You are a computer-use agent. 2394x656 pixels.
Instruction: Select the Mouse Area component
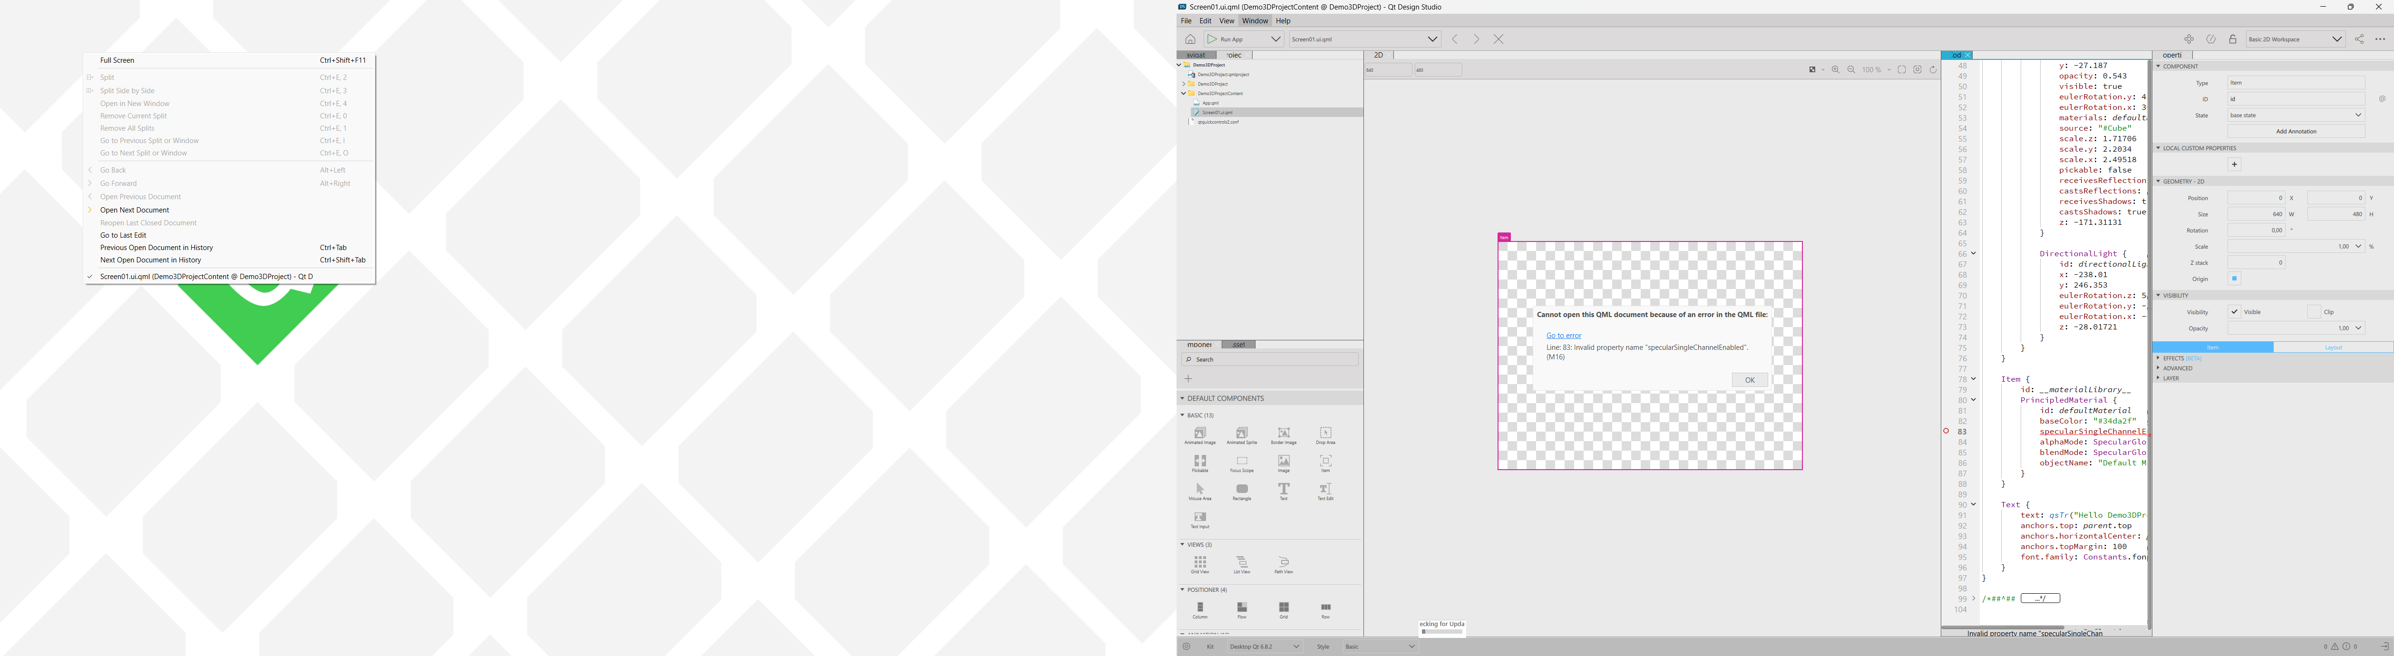[1200, 492]
